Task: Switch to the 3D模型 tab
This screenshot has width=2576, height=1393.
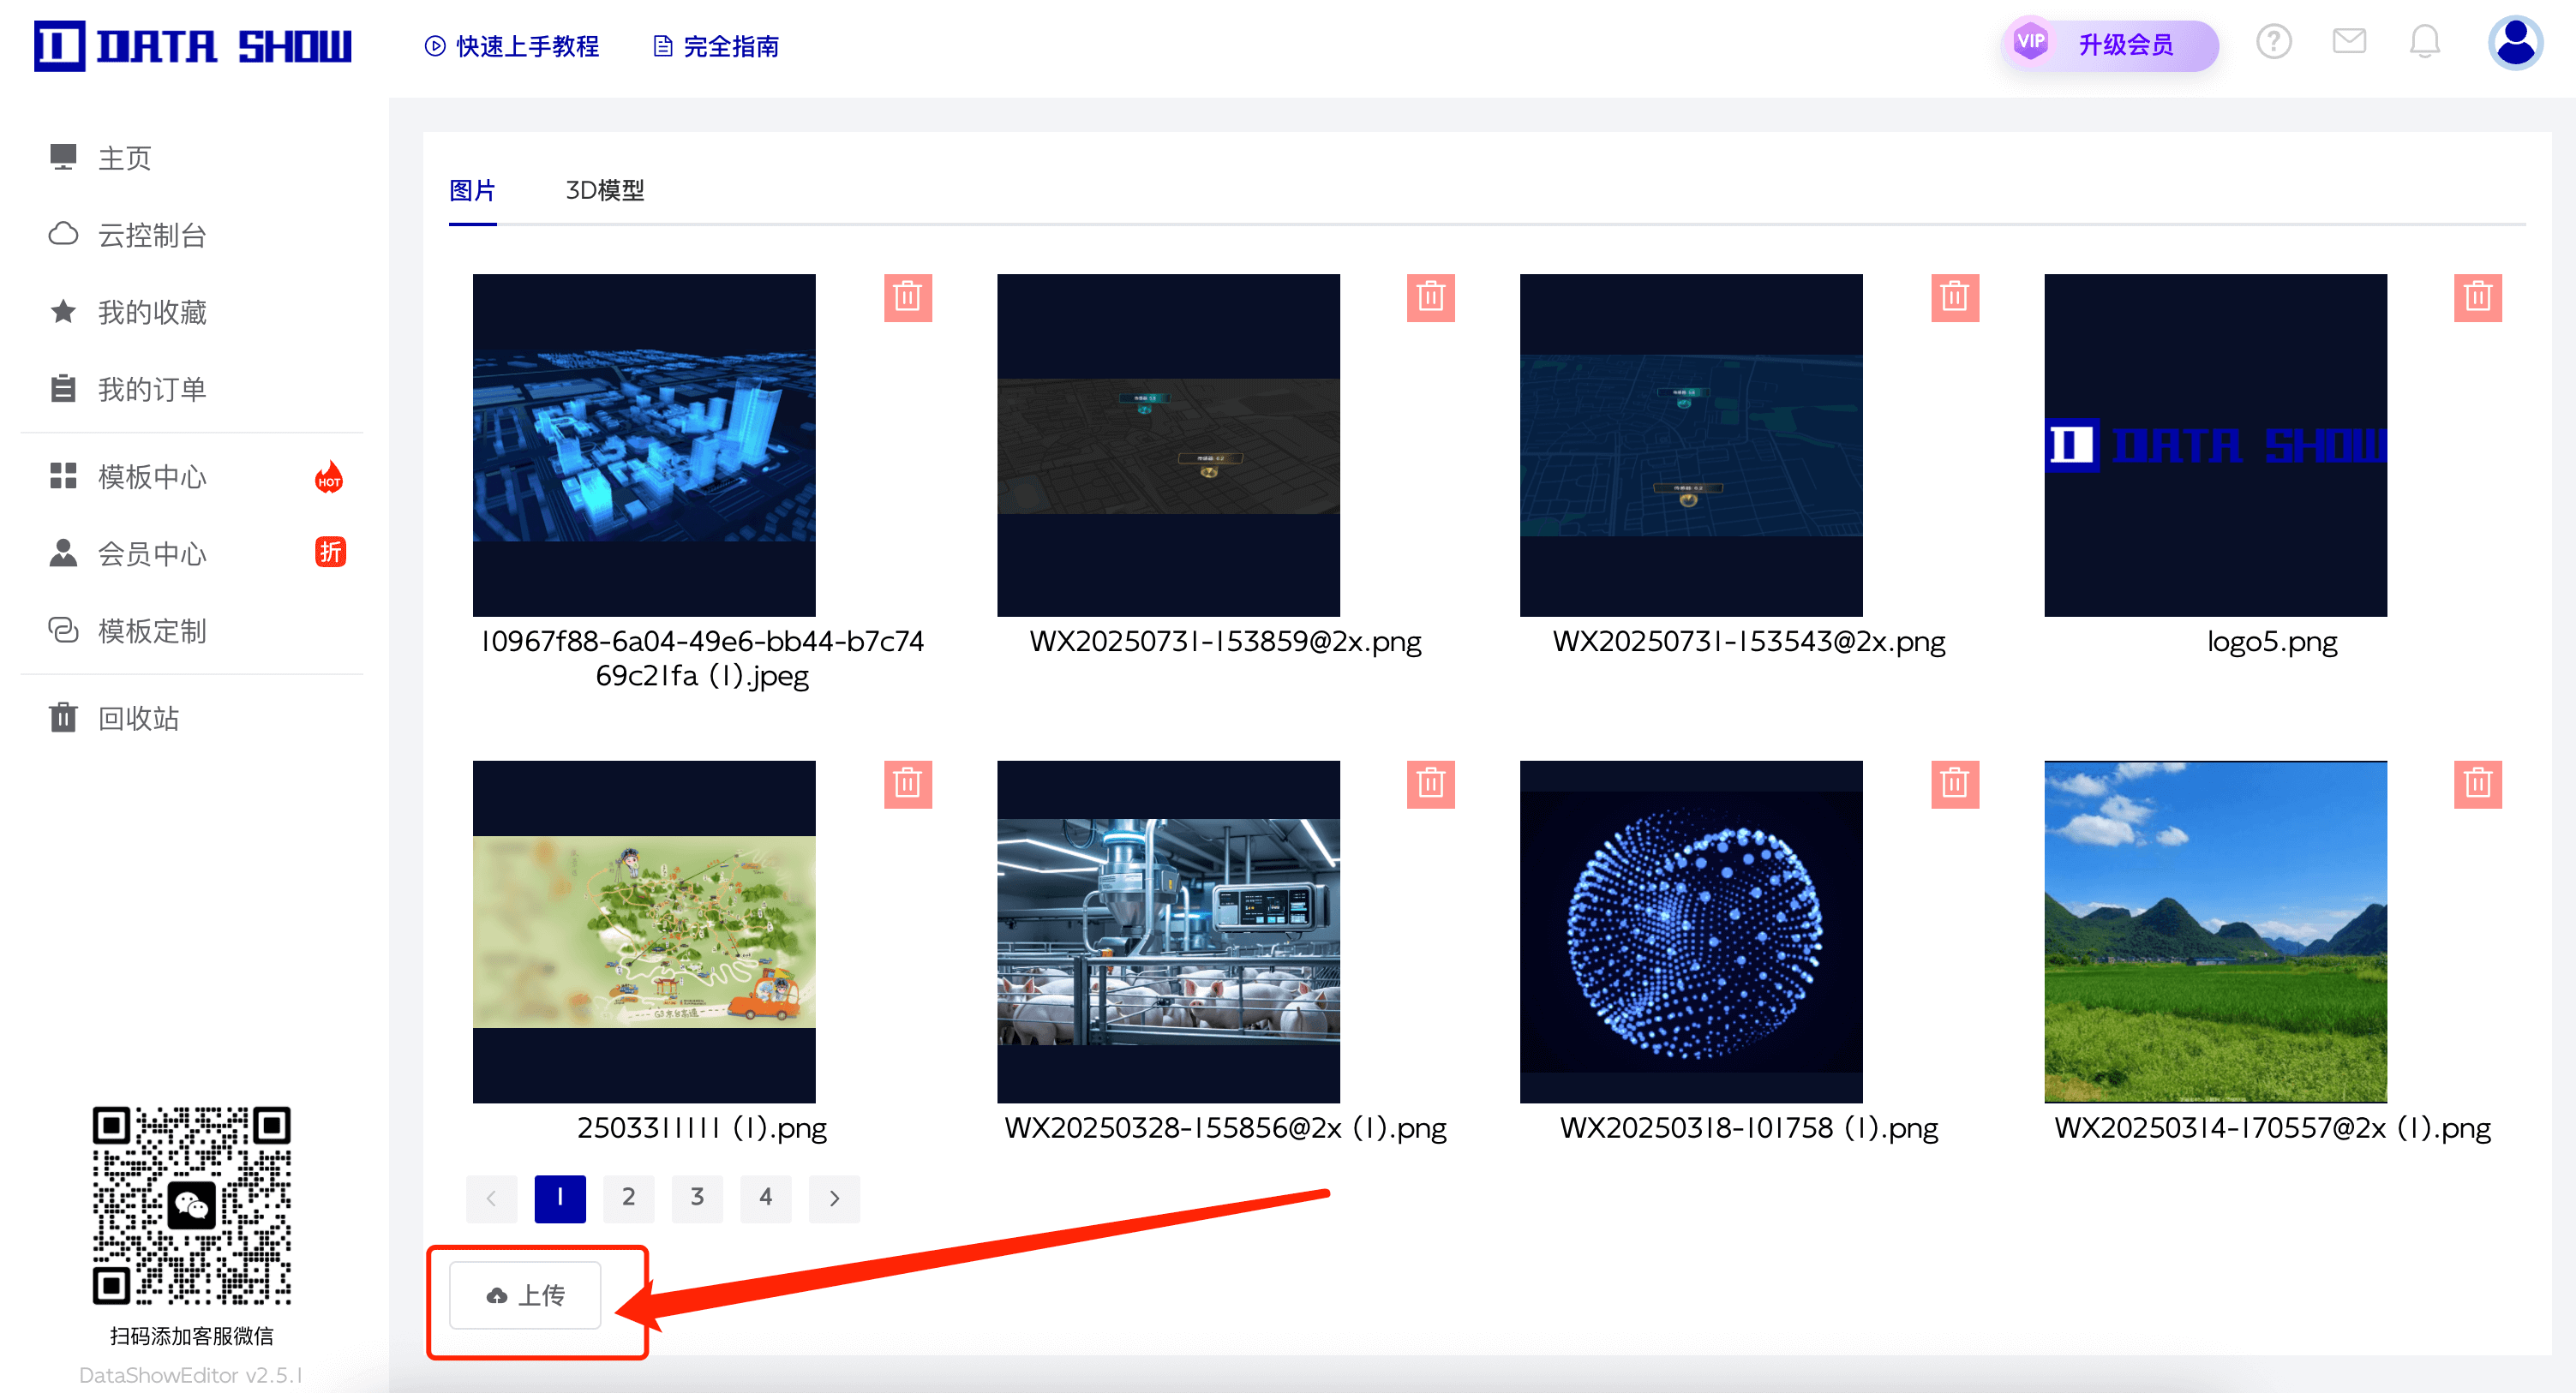Action: coord(604,190)
